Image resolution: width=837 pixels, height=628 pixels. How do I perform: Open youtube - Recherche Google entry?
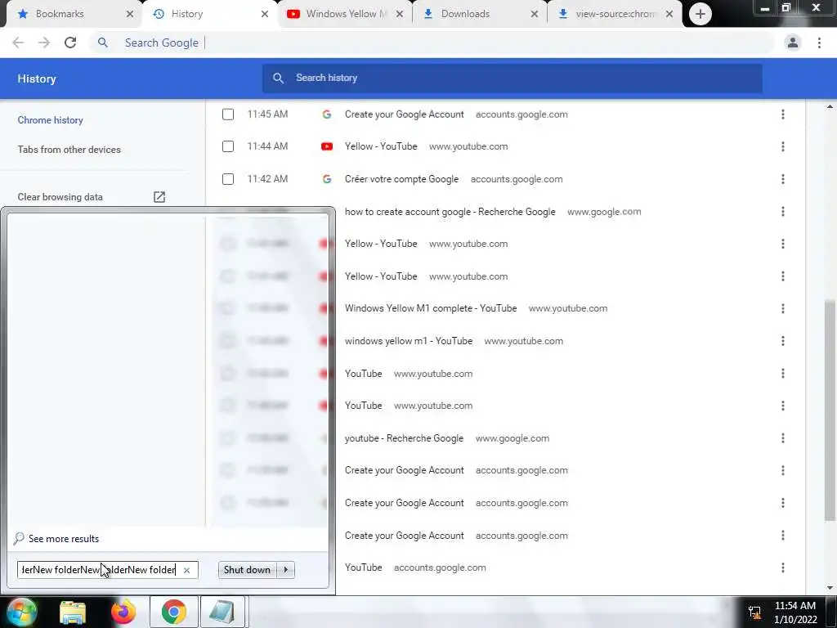tap(404, 438)
